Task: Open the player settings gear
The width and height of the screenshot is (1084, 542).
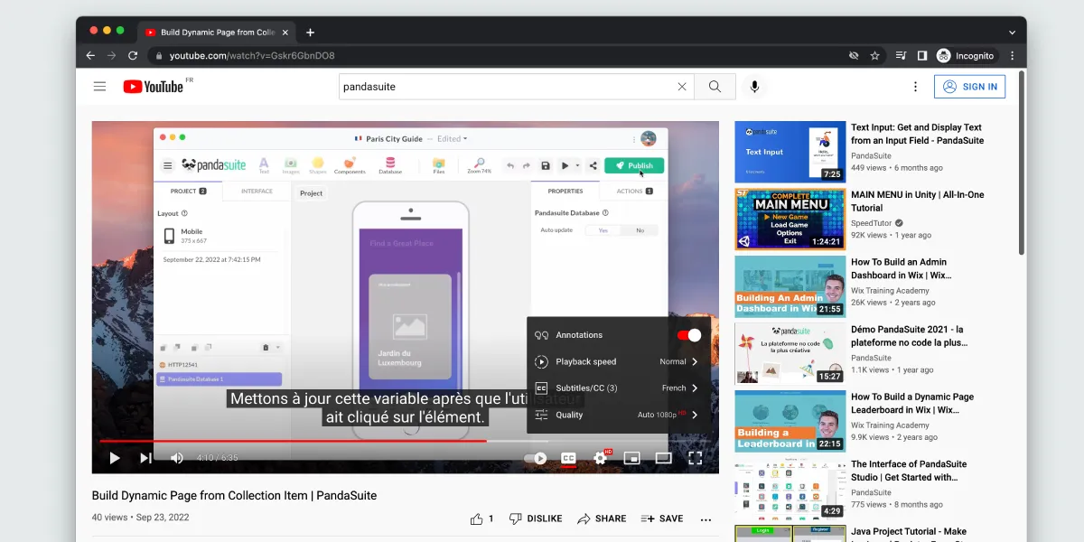Action: point(600,458)
